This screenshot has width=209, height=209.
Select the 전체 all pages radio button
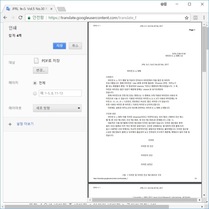tap(35, 83)
